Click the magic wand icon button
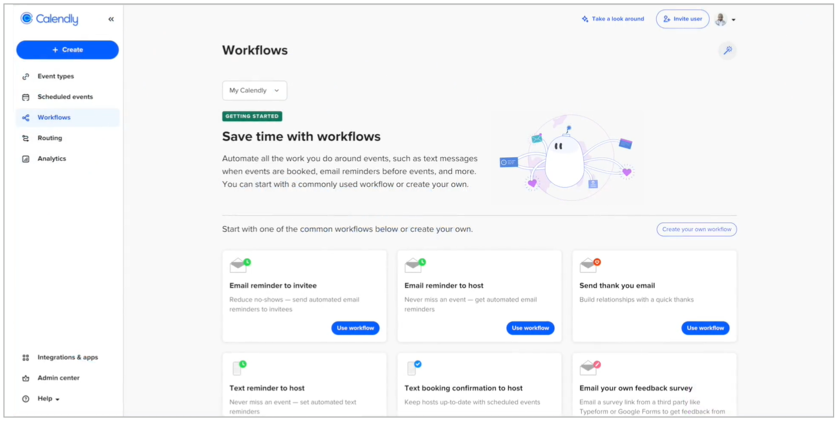837x421 pixels. pos(728,50)
